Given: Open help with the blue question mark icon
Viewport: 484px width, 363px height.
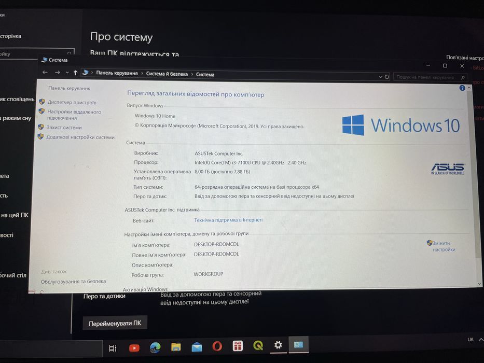Looking at the screenshot, I should [x=462, y=88].
